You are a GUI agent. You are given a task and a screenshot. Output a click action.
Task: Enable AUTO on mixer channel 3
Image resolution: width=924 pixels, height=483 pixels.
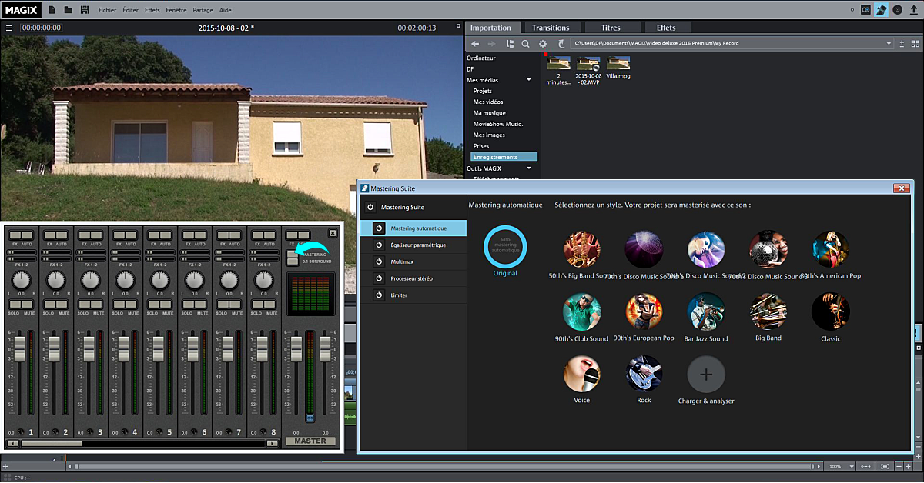(97, 235)
